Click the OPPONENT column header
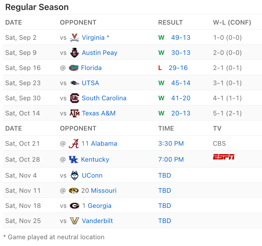The image size is (262, 246). pyautogui.click(x=78, y=22)
